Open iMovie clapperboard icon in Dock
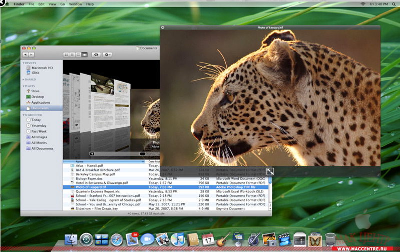Screen dimensions: 400x252 (x=284, y=239)
